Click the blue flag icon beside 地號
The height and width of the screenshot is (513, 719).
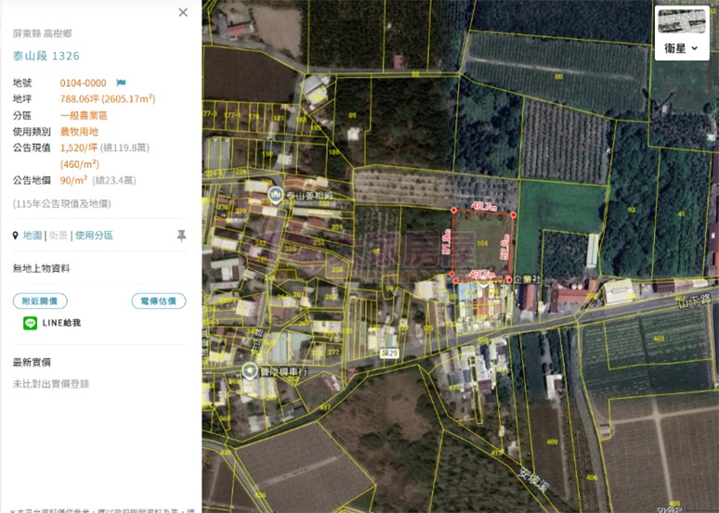(x=121, y=83)
